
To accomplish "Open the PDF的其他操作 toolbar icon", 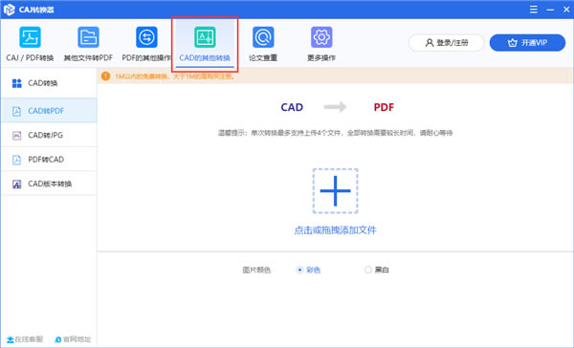I will (x=146, y=37).
